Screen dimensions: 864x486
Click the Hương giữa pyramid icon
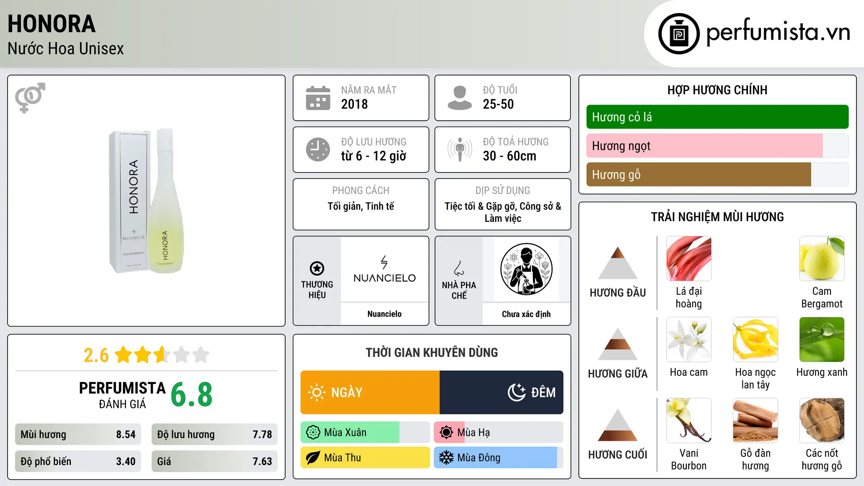click(618, 344)
